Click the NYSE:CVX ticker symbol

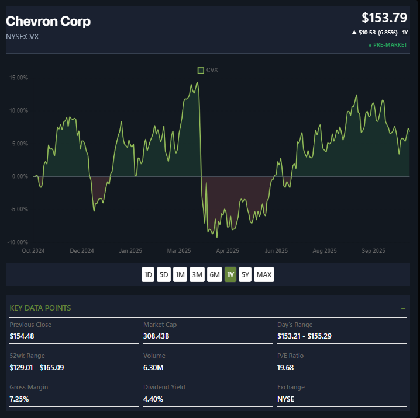pos(22,37)
